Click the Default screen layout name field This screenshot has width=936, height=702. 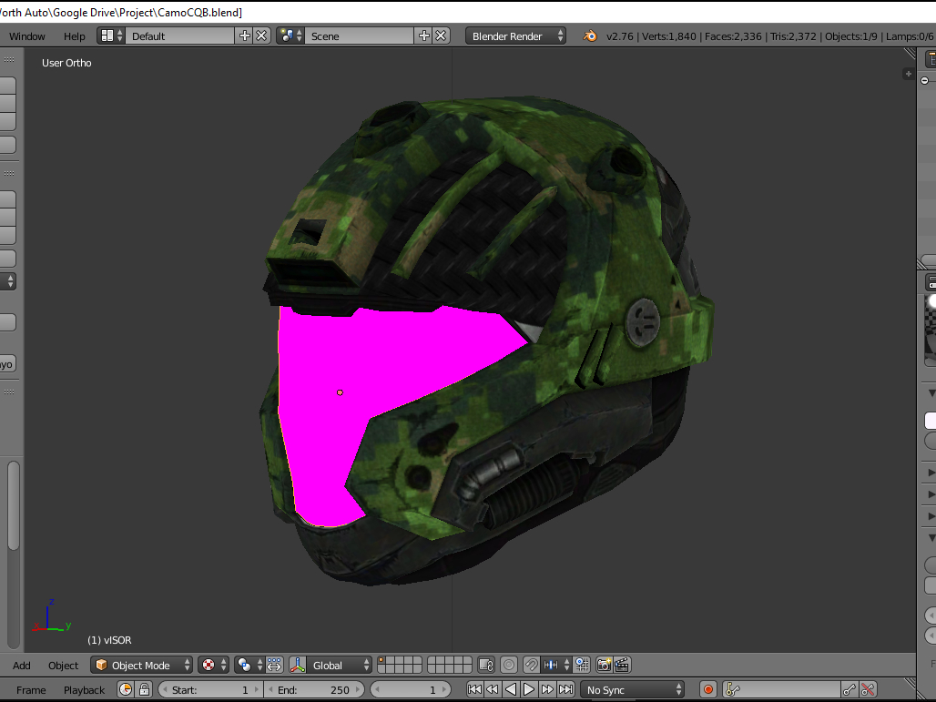[180, 36]
